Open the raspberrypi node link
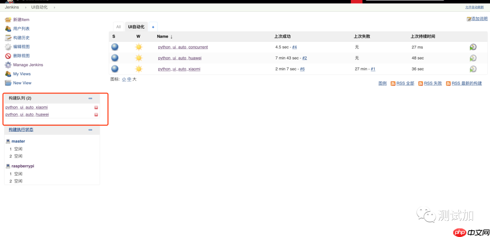The width and height of the screenshot is (490, 237). point(23,166)
